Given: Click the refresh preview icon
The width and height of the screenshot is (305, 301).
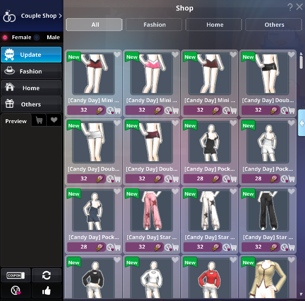Looking at the screenshot, I should (47, 275).
